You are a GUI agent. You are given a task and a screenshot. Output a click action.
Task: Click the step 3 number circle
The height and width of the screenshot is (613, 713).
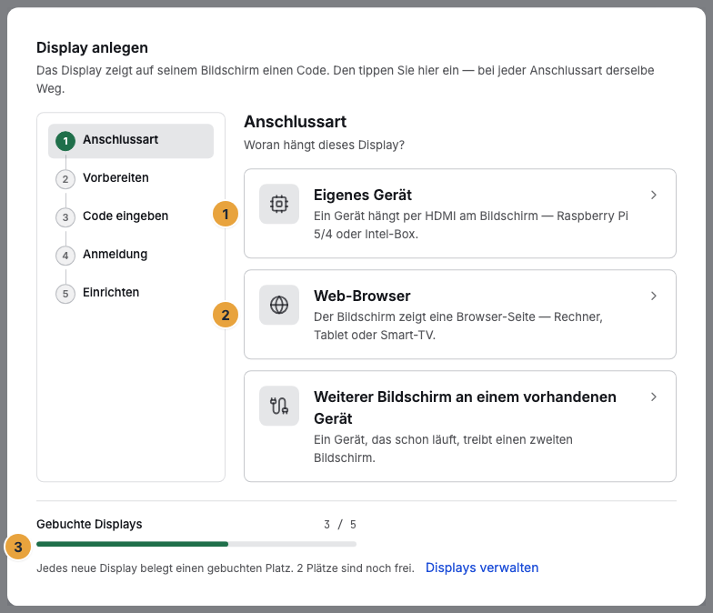[65, 217]
